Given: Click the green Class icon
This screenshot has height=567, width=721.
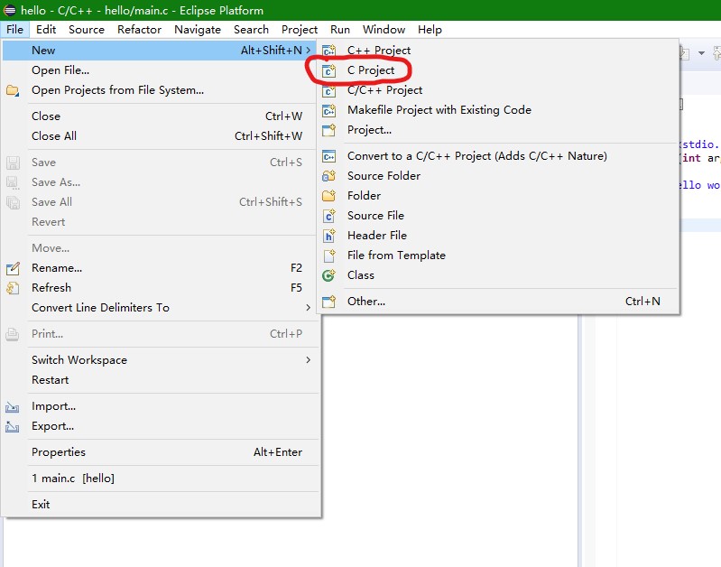Looking at the screenshot, I should coord(328,275).
